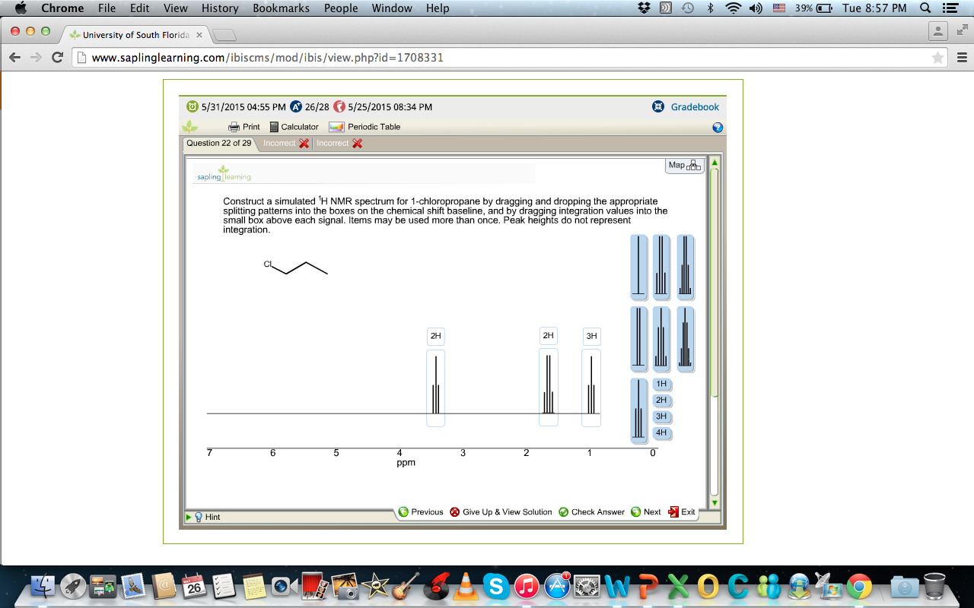This screenshot has height=608, width=974.
Task: Select the singlet splitting pattern tile
Action: 638,267
